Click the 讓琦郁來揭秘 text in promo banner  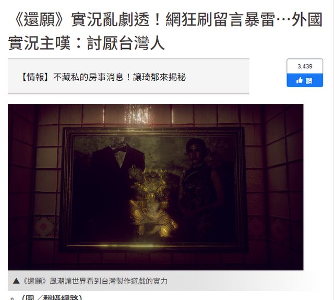[x=159, y=77]
